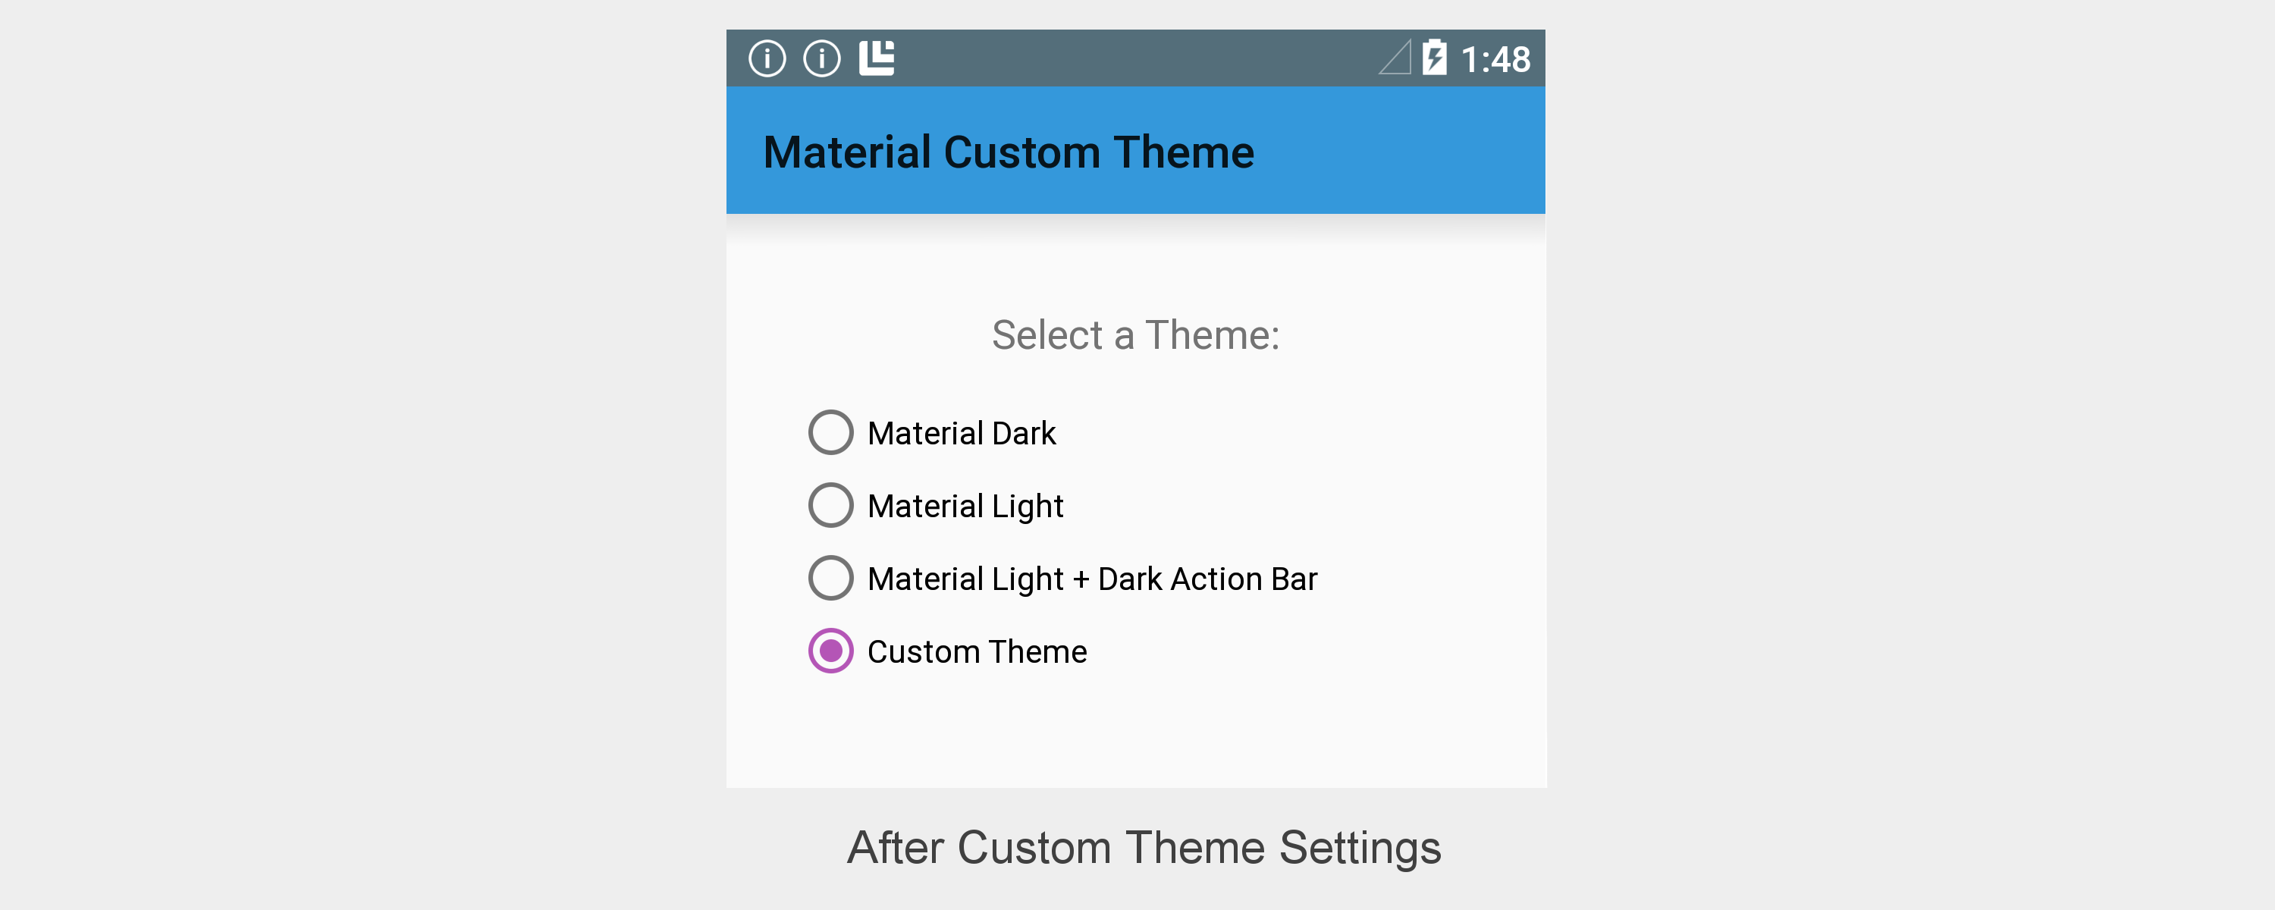
Task: Click "Material Light + Dark Action Bar" label text
Action: (1091, 579)
